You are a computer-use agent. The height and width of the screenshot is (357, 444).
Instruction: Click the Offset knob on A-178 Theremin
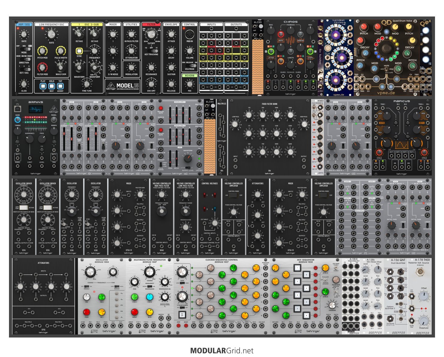coord(424,297)
